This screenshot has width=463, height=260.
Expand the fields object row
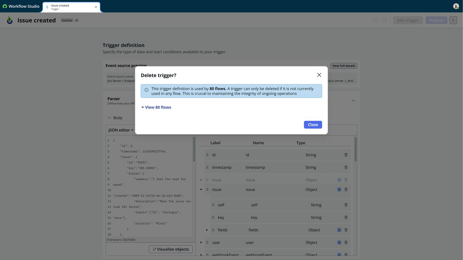(x=207, y=230)
